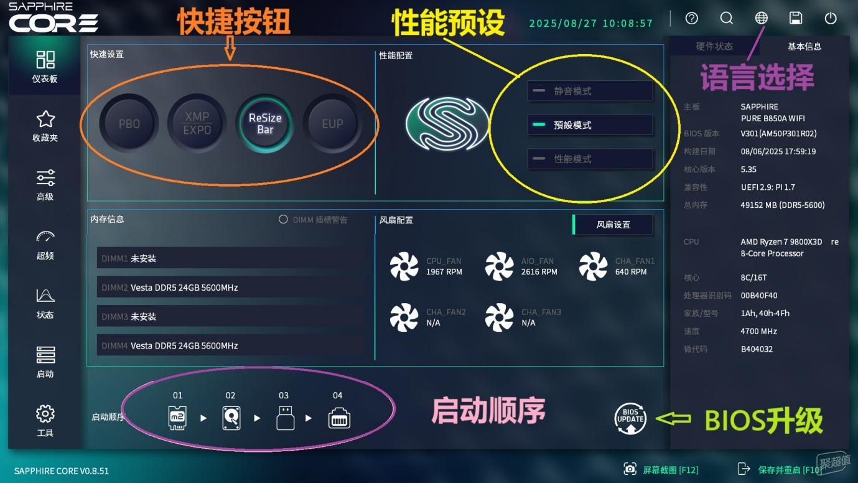Viewport: 858px width, 483px height.
Task: Open the 高级 sidebar section
Action: click(x=45, y=185)
